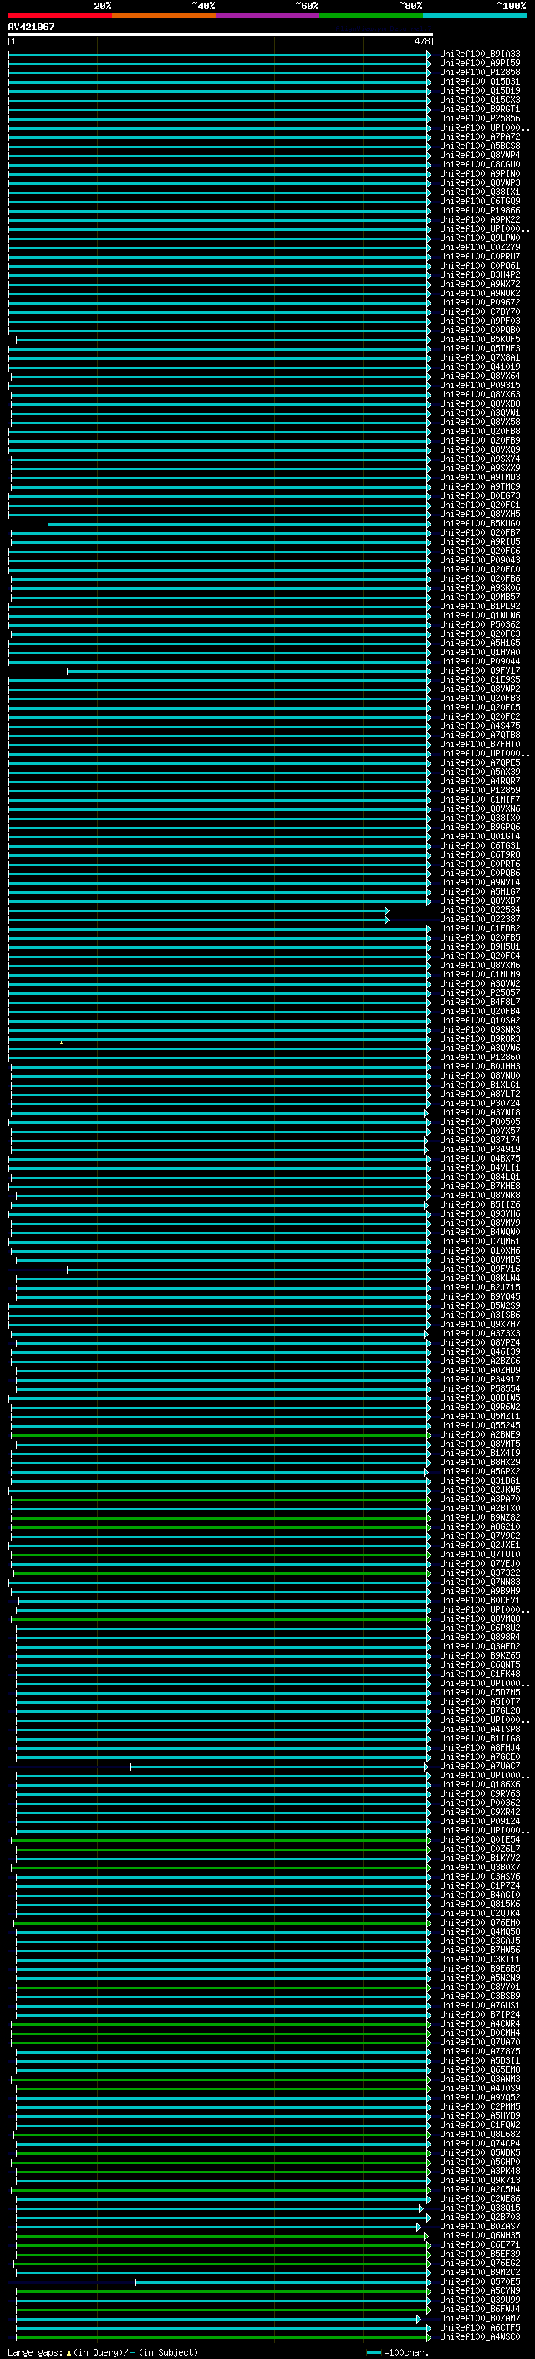This screenshot has width=535, height=2359.
Task: Click the =100char. scale legend
Action: point(398,2351)
